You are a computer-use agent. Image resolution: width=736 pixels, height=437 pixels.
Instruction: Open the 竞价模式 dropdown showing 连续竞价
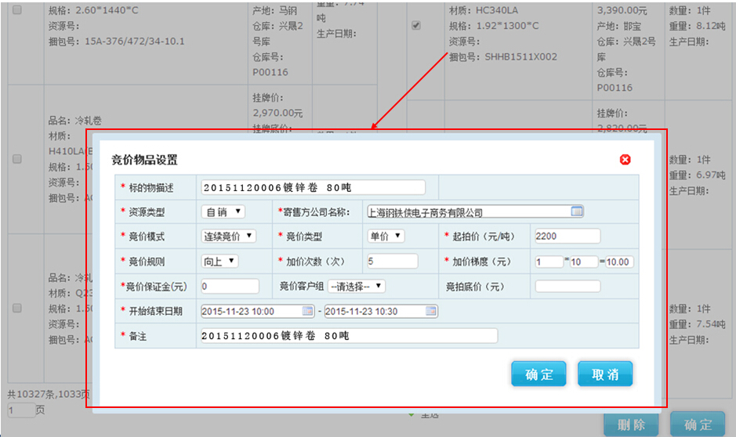click(228, 236)
